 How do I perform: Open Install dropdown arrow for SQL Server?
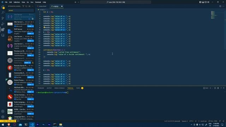click(x=33, y=26)
